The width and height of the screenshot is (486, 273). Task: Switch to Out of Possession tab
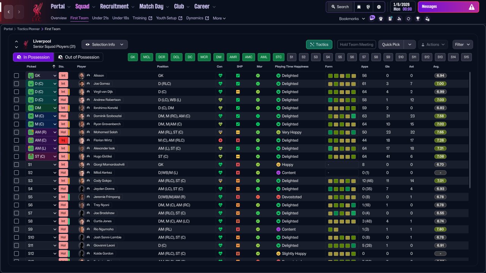point(79,57)
